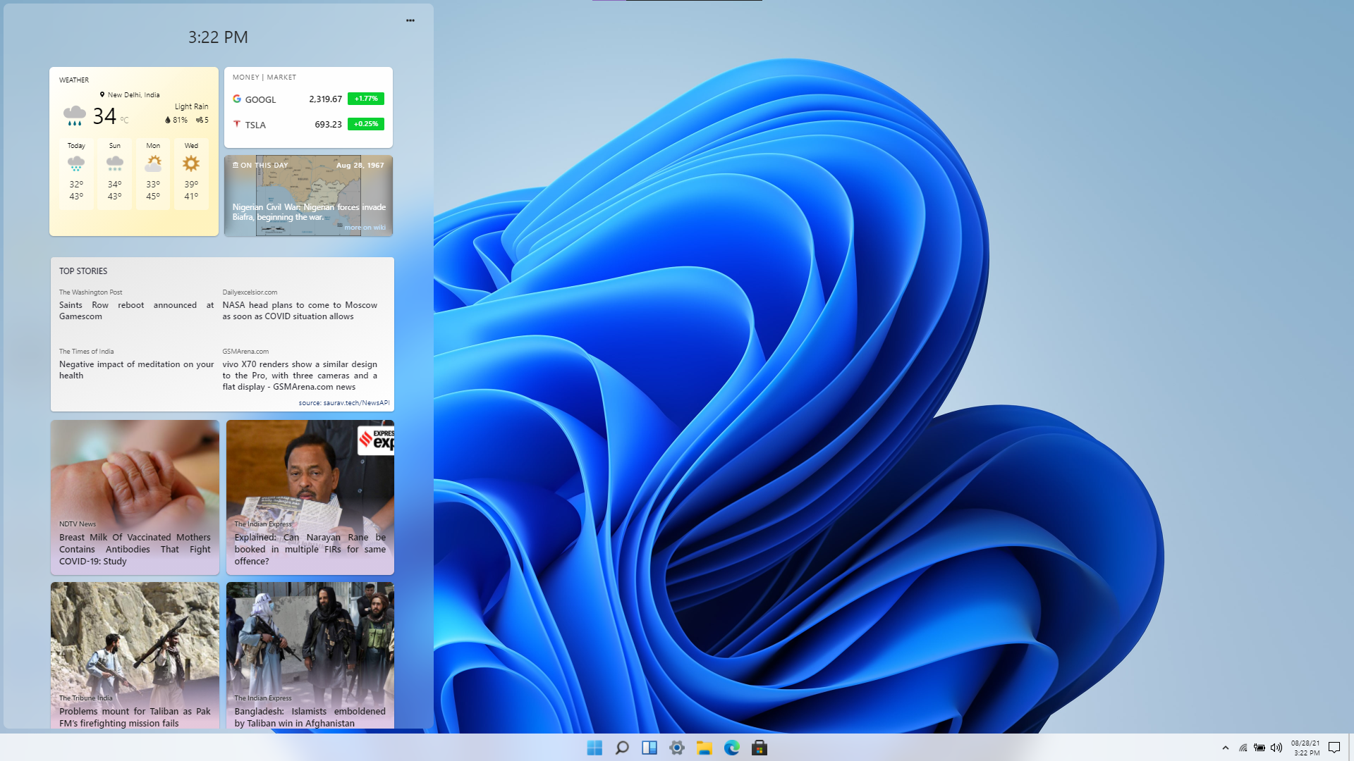1354x761 pixels.
Task: Click the saurav.tech/NewsAPI source link
Action: click(343, 402)
